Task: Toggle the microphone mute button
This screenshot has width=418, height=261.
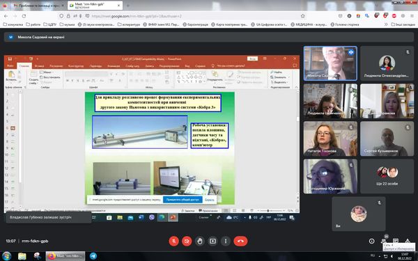Action: coord(173,241)
